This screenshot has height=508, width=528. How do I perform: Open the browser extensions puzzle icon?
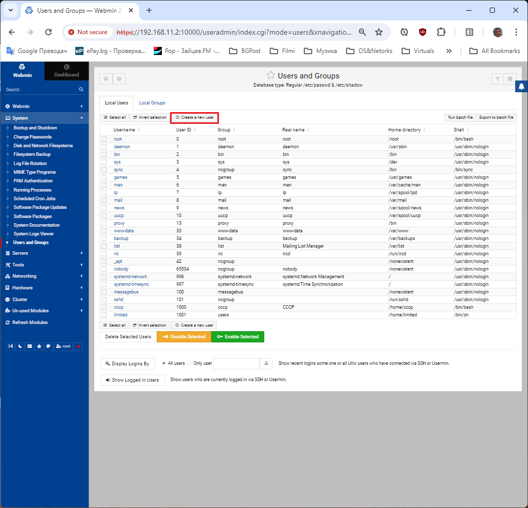(x=441, y=32)
